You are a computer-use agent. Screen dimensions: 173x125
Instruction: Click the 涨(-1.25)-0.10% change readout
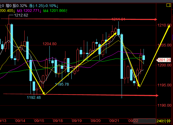click(x=44, y=6)
